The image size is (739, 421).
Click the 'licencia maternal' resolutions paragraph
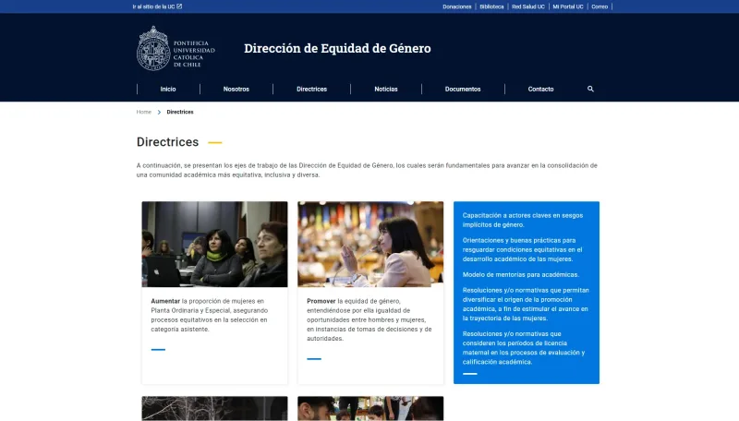pyautogui.click(x=524, y=347)
